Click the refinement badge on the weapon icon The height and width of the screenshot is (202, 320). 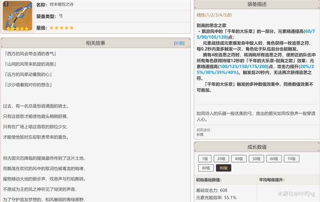point(5,4)
